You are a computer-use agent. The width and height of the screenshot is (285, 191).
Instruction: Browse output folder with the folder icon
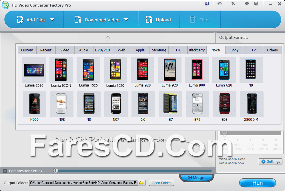[141, 183]
